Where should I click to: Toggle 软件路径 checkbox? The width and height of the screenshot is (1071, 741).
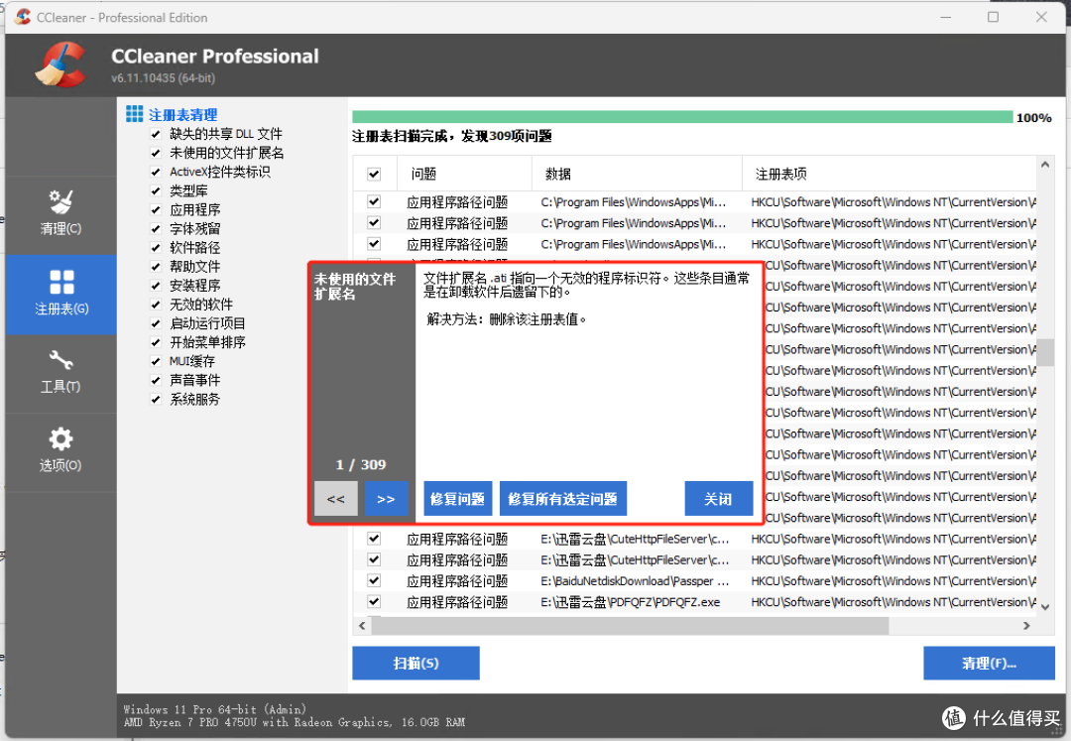pyautogui.click(x=156, y=248)
